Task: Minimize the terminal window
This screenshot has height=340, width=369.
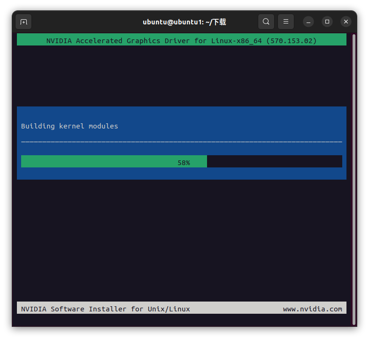Action: click(x=308, y=22)
